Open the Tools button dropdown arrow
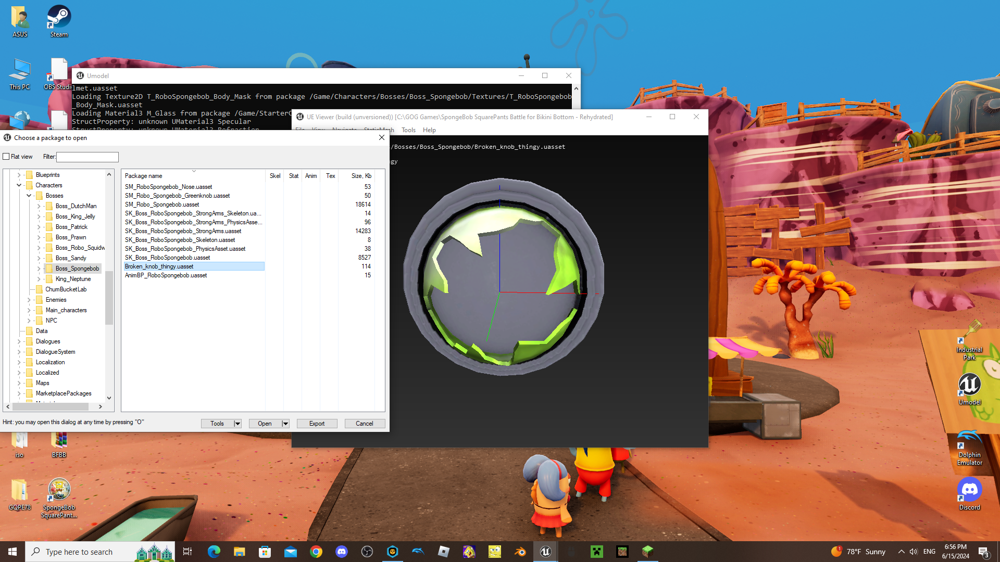Screen dimensions: 1000x562 click(238, 424)
